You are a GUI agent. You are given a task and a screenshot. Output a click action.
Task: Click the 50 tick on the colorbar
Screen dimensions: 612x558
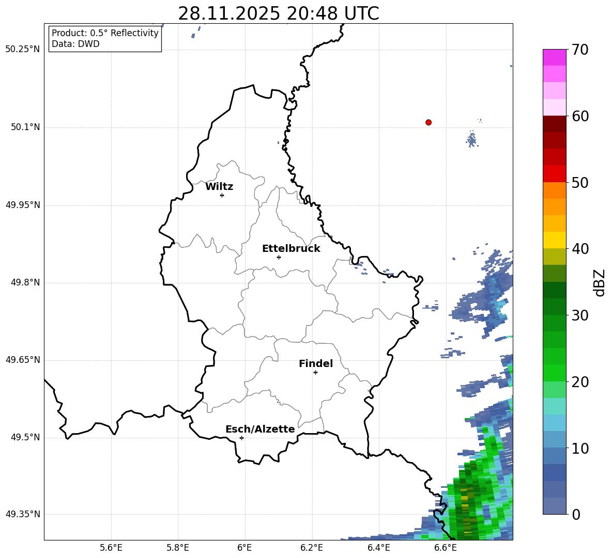(x=580, y=182)
